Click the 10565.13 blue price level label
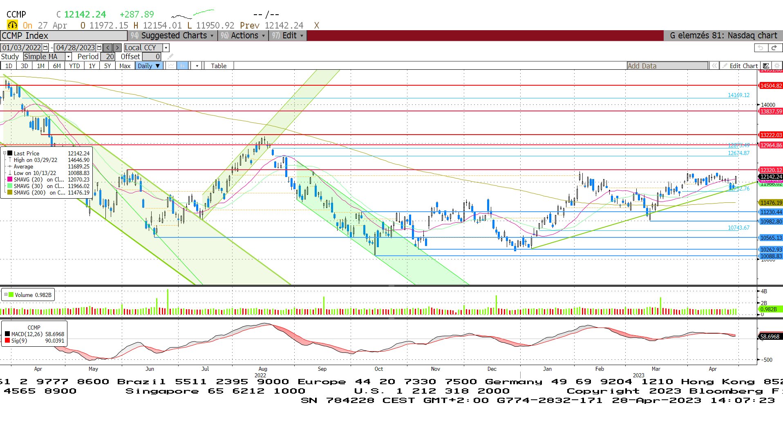The width and height of the screenshot is (783, 423). coord(770,238)
